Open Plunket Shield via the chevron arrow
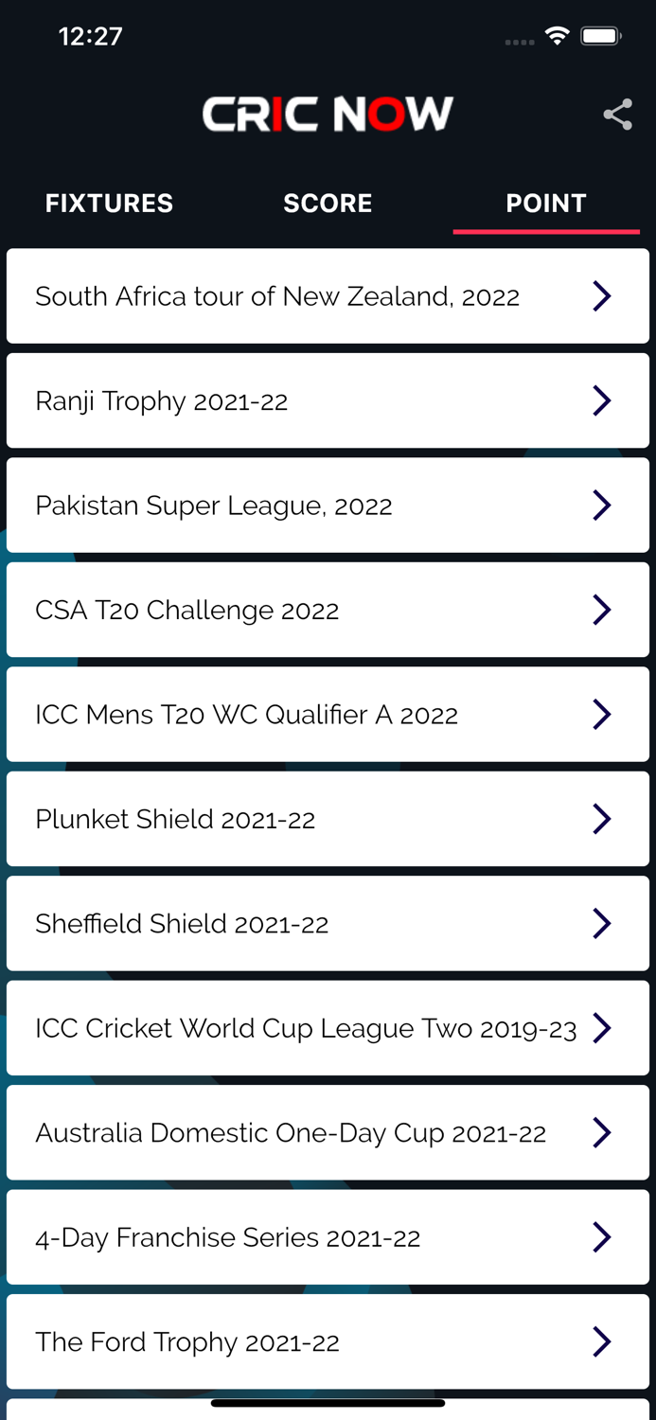Image resolution: width=656 pixels, height=1420 pixels. [602, 819]
